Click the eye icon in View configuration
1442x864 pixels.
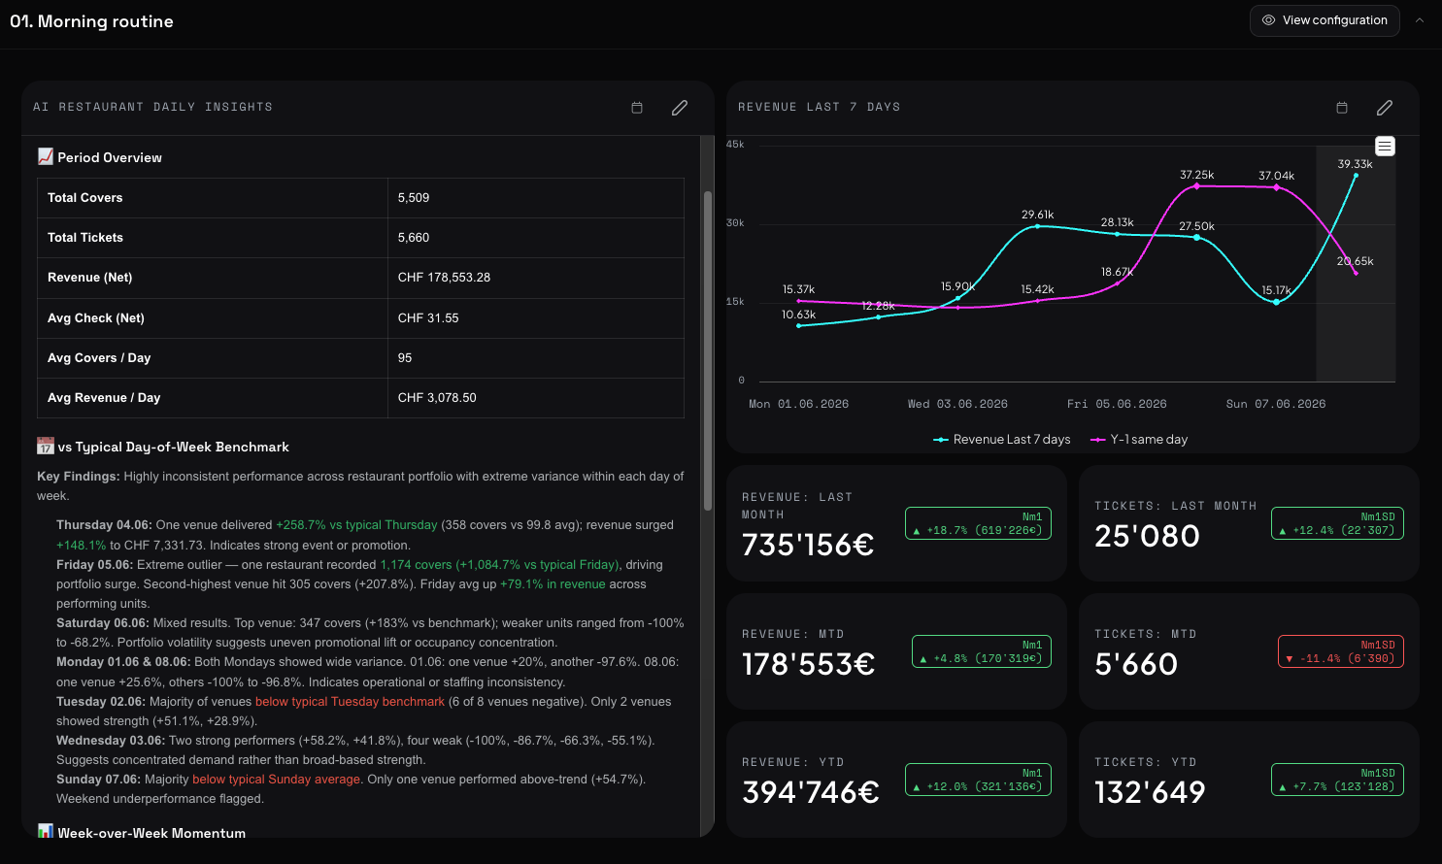tap(1268, 20)
